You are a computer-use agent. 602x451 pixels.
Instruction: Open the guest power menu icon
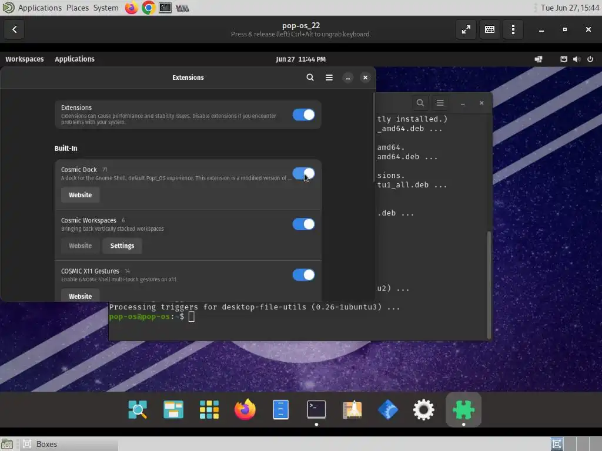tap(590, 59)
